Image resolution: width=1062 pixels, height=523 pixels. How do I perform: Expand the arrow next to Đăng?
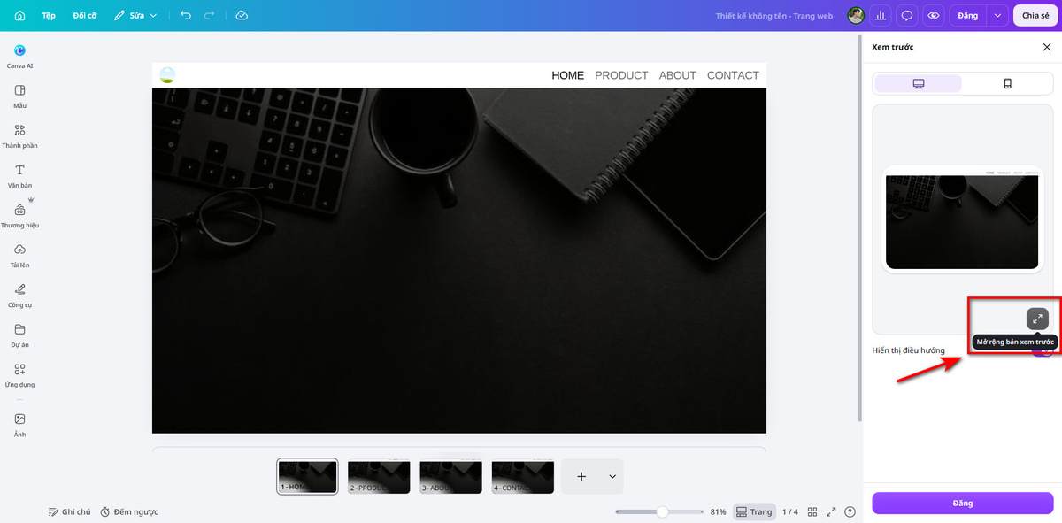tap(997, 16)
